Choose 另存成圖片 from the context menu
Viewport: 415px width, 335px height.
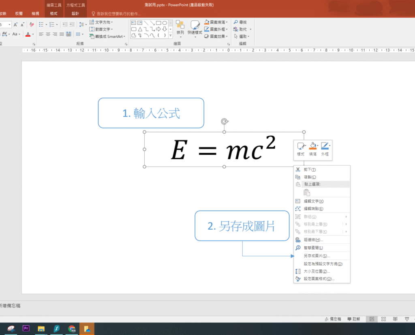point(317,256)
